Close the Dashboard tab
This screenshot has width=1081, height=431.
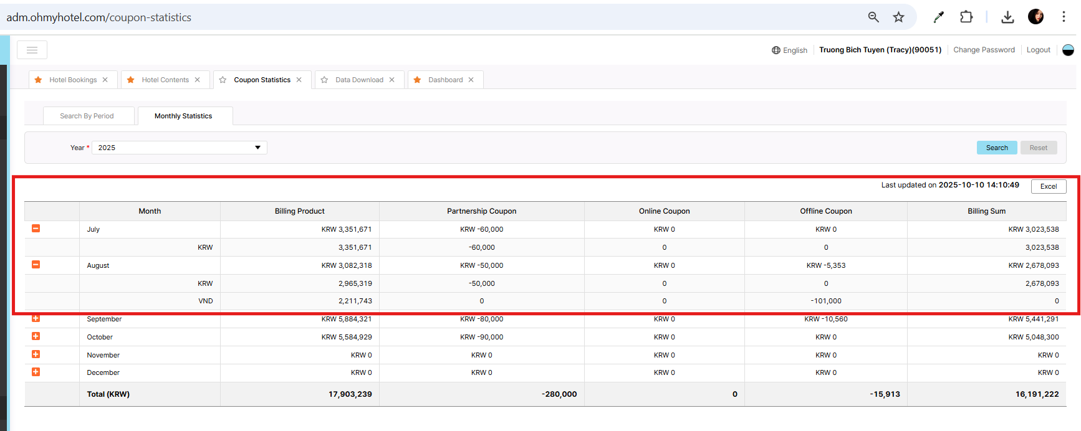[471, 80]
